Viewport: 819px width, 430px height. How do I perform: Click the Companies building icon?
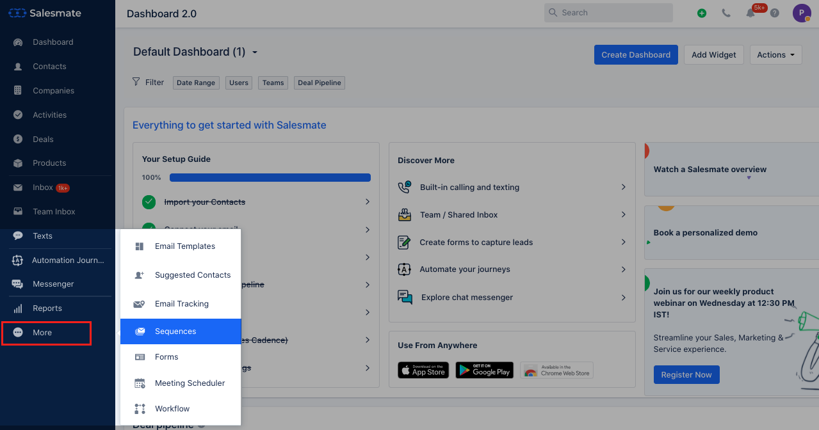click(x=18, y=91)
